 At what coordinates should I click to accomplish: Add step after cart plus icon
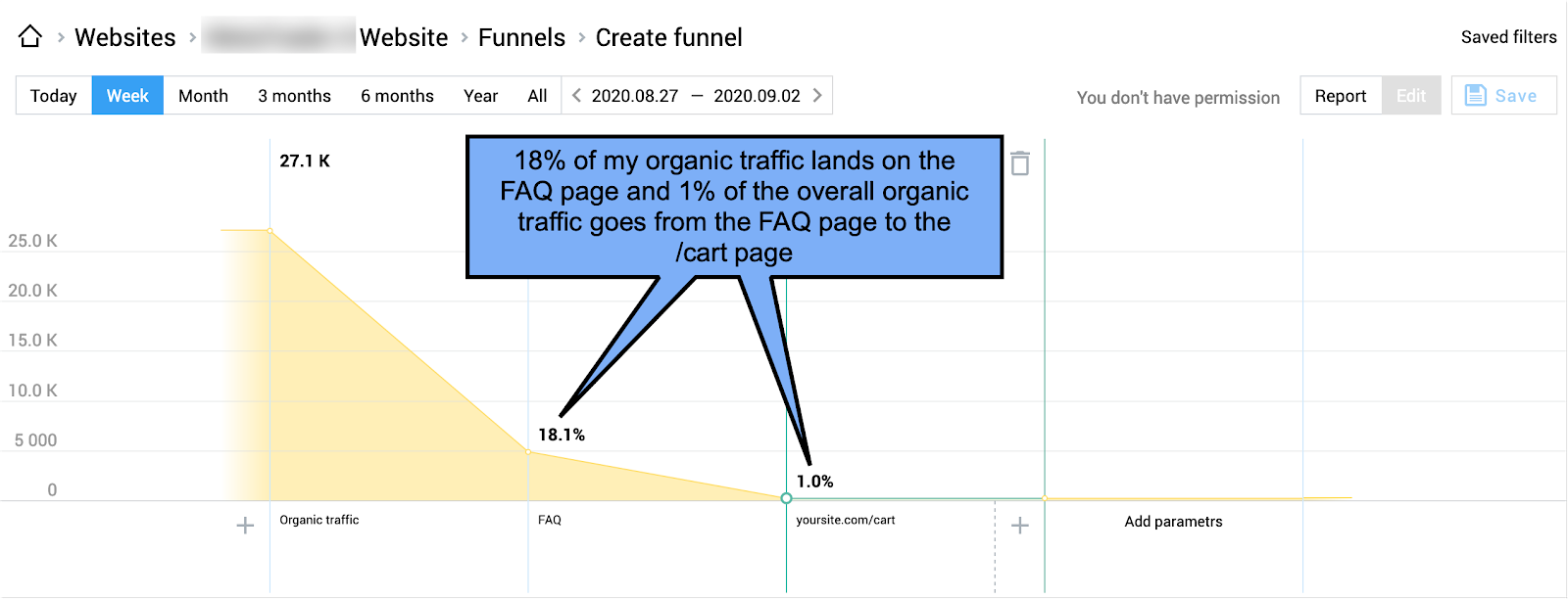[x=1020, y=526]
